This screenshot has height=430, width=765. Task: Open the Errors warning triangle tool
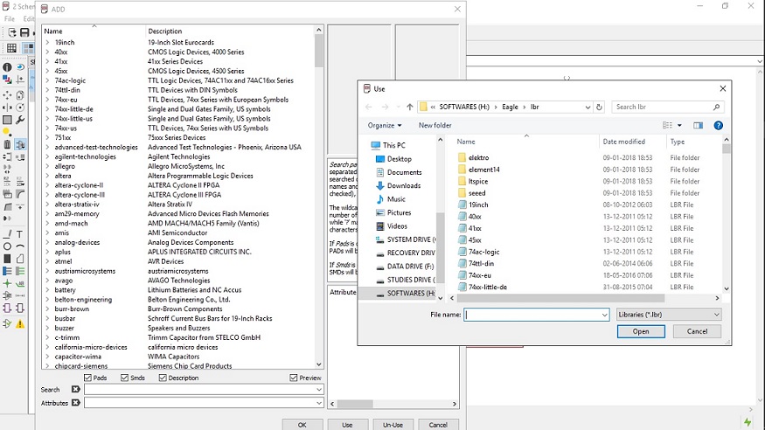click(x=20, y=323)
